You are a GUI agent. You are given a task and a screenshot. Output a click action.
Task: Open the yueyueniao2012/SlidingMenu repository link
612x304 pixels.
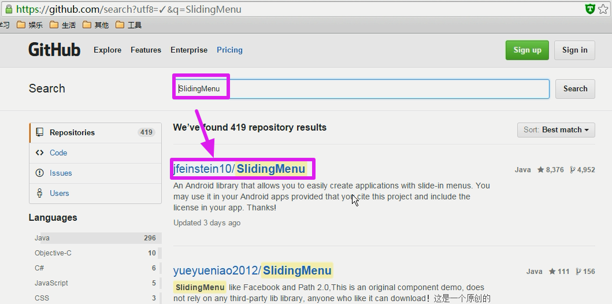click(x=253, y=271)
